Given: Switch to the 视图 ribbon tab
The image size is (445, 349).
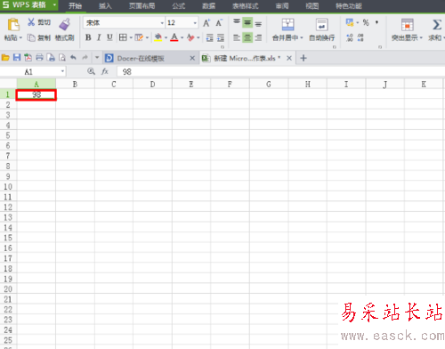Looking at the screenshot, I should point(312,6).
